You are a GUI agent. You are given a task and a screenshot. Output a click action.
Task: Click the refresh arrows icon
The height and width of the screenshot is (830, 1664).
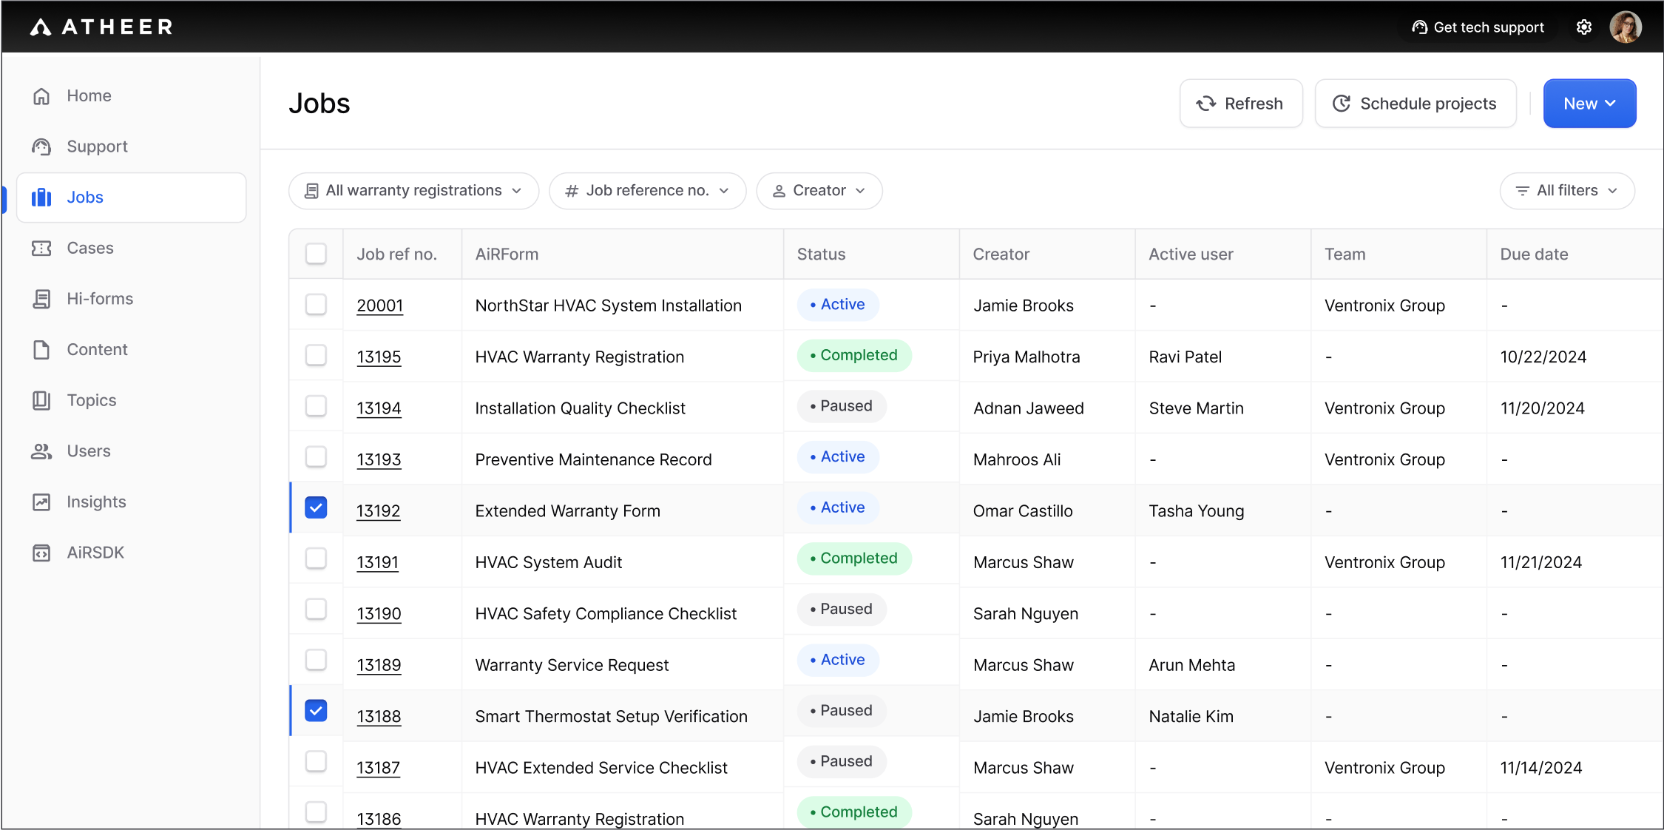coord(1206,104)
